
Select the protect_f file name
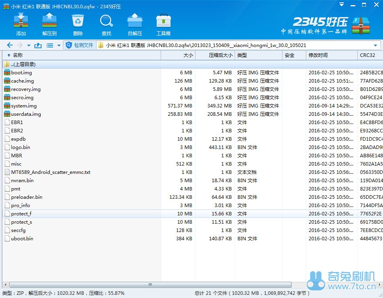click(21, 214)
